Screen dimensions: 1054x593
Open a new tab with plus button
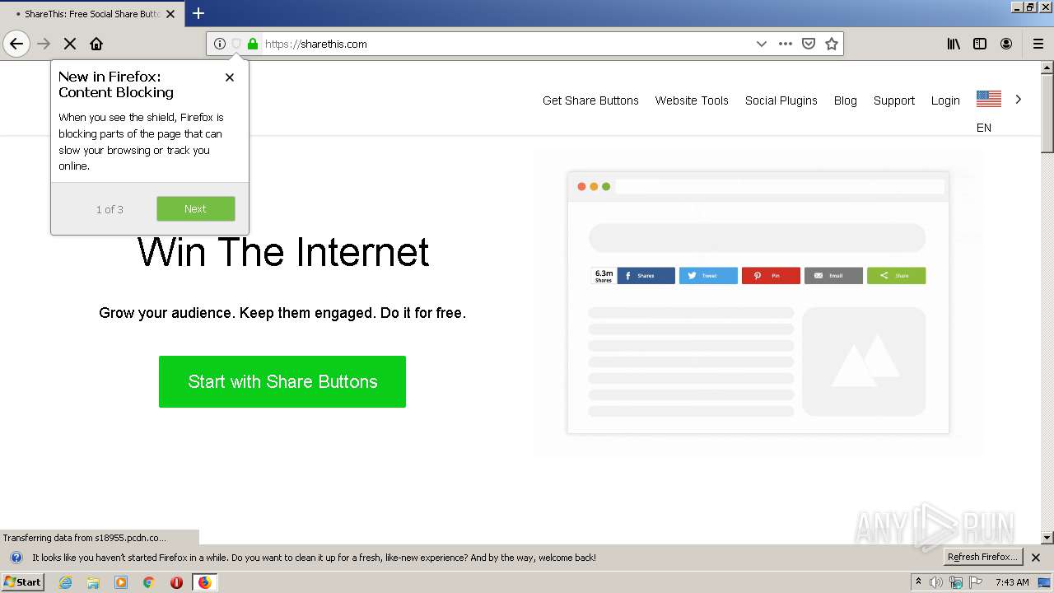pyautogui.click(x=198, y=13)
